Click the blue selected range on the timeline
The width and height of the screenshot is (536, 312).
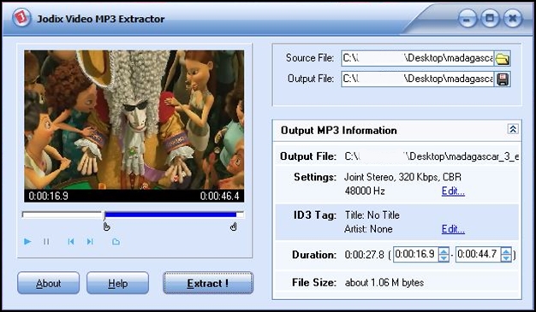pos(170,215)
